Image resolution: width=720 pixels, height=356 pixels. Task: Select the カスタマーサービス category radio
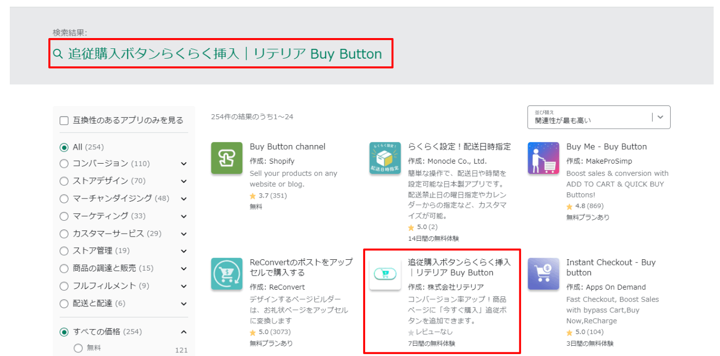coord(64,234)
